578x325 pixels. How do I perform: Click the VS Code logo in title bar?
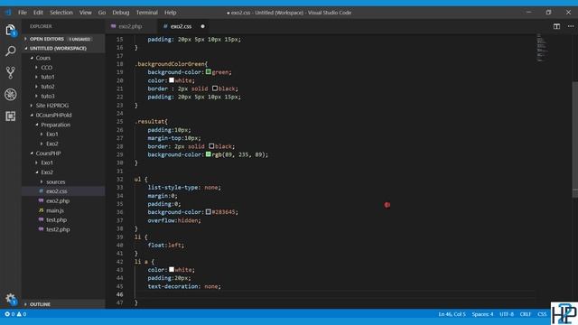click(x=8, y=12)
